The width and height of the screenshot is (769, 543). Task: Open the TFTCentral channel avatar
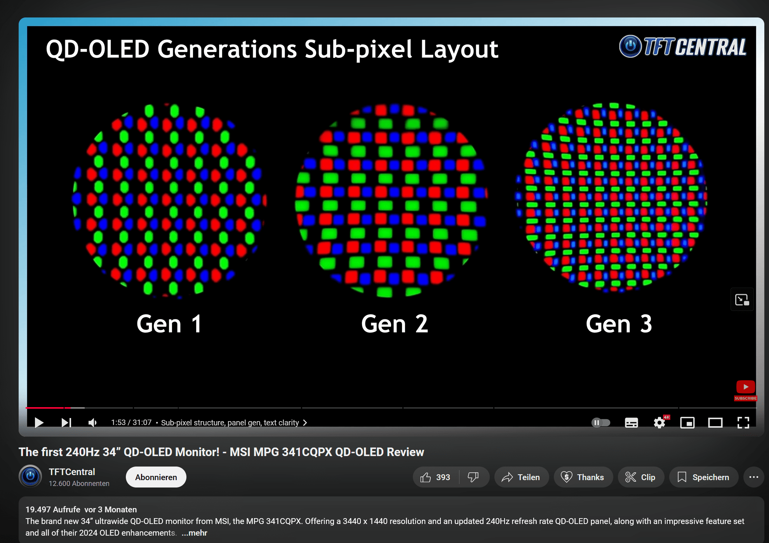(x=30, y=476)
